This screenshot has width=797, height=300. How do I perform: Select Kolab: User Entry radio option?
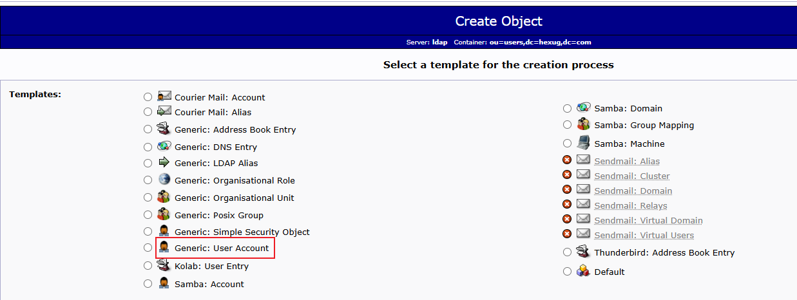pos(148,265)
